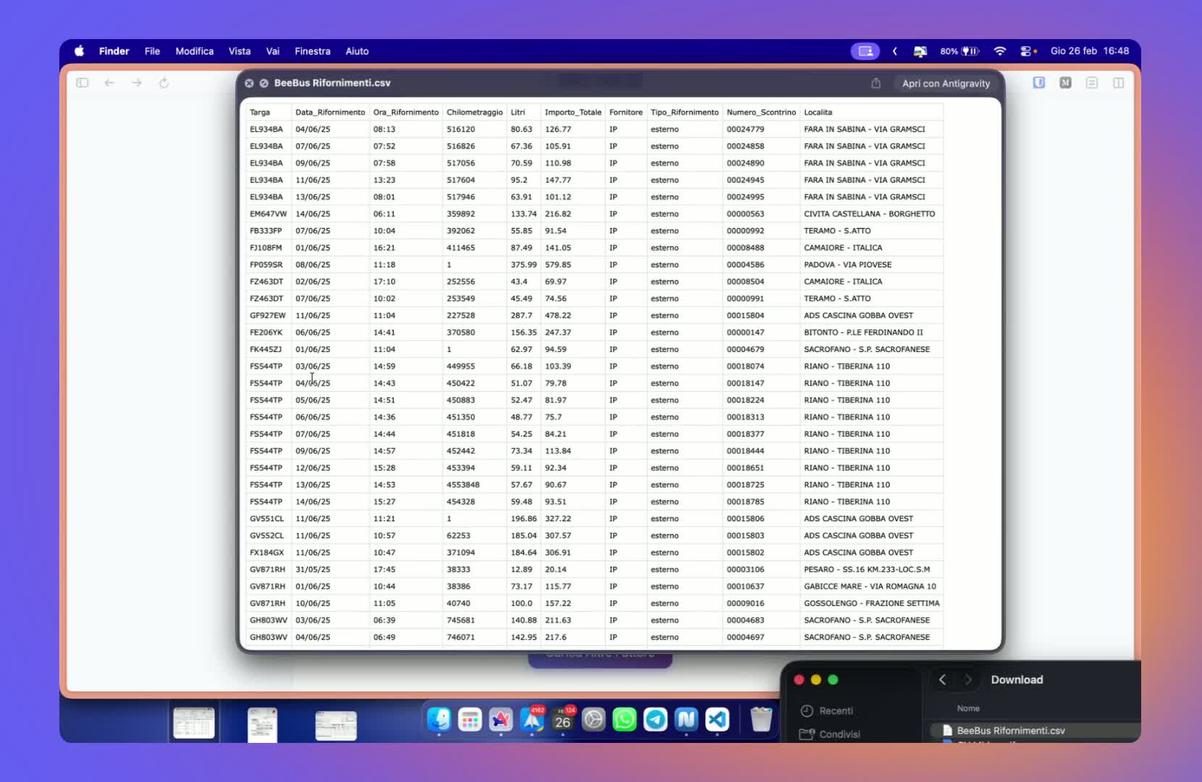1202x782 pixels.
Task: Click cell 4553848 in Chilometraggio column
Action: tap(463, 484)
